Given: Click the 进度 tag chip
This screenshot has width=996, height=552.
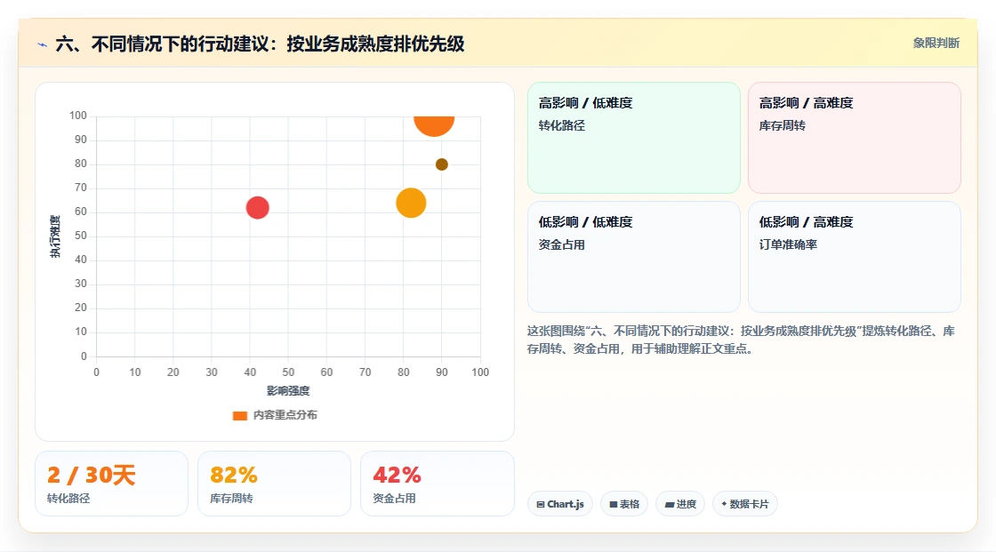Looking at the screenshot, I should point(680,504).
